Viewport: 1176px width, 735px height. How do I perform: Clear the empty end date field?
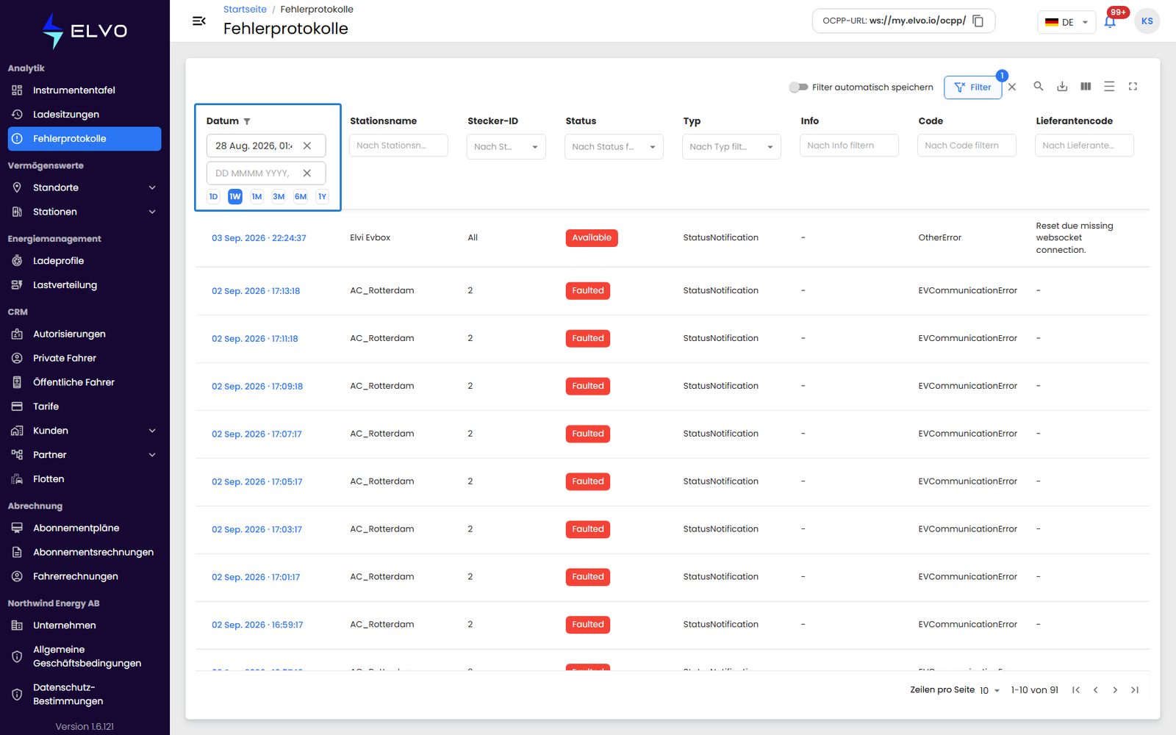(307, 173)
